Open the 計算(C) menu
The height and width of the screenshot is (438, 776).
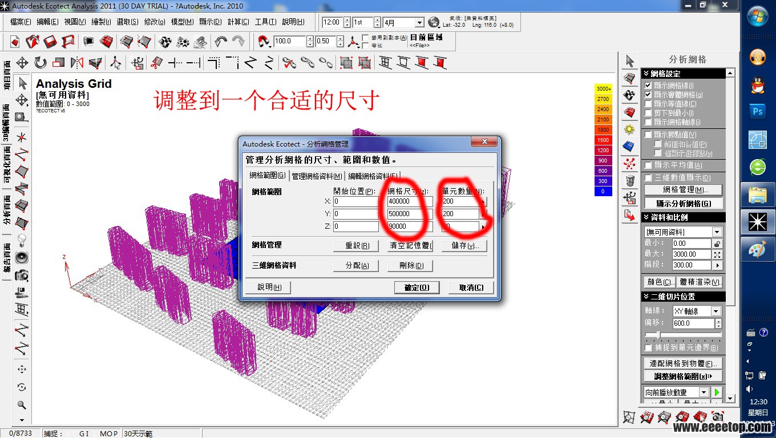[238, 22]
